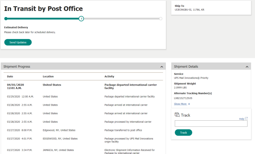Screen dimensions: 255x154
Task: Click the external link icon next to Help
Action: 246,118
